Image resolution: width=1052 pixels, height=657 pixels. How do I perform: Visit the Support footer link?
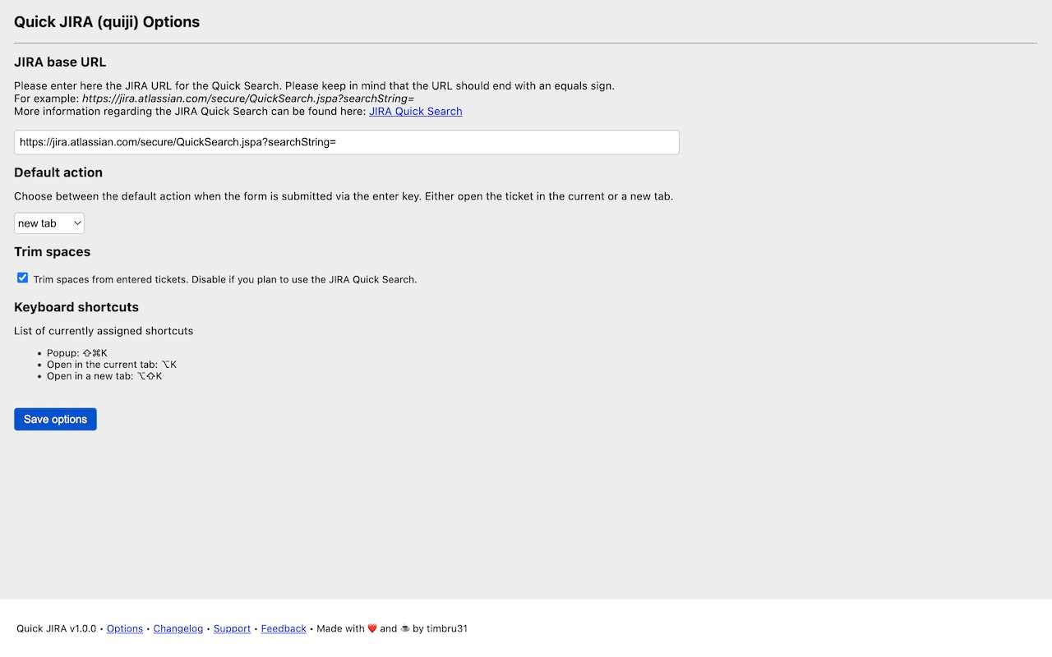click(232, 629)
